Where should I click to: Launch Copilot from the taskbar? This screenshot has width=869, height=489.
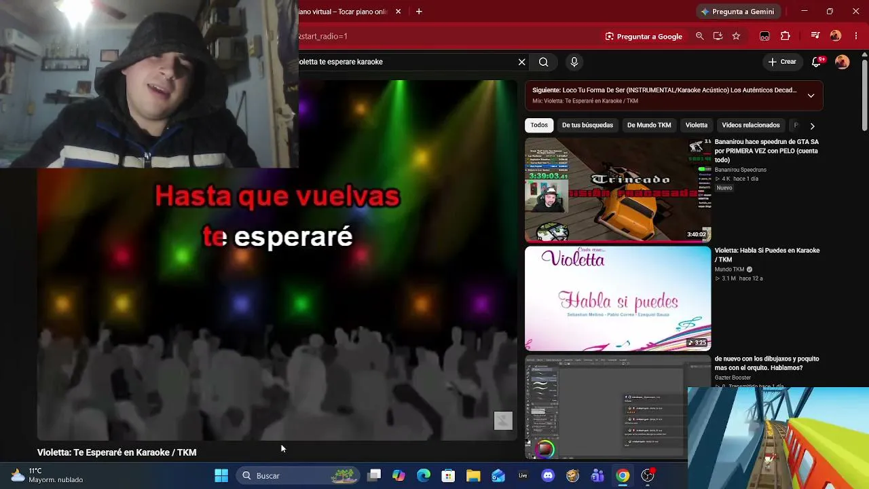point(399,475)
